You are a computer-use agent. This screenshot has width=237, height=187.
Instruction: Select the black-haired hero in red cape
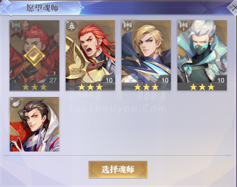pos(34,124)
